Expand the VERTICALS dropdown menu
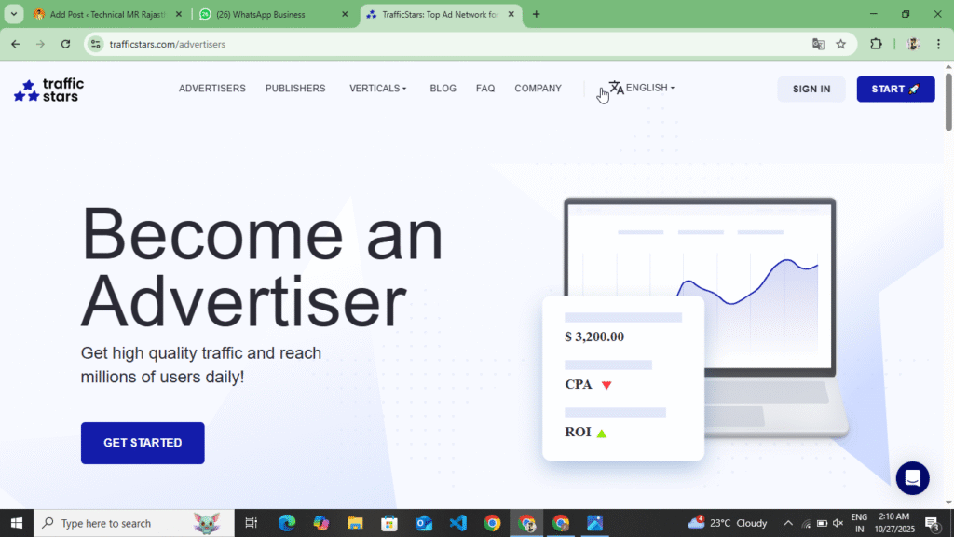The width and height of the screenshot is (954, 537). [377, 89]
